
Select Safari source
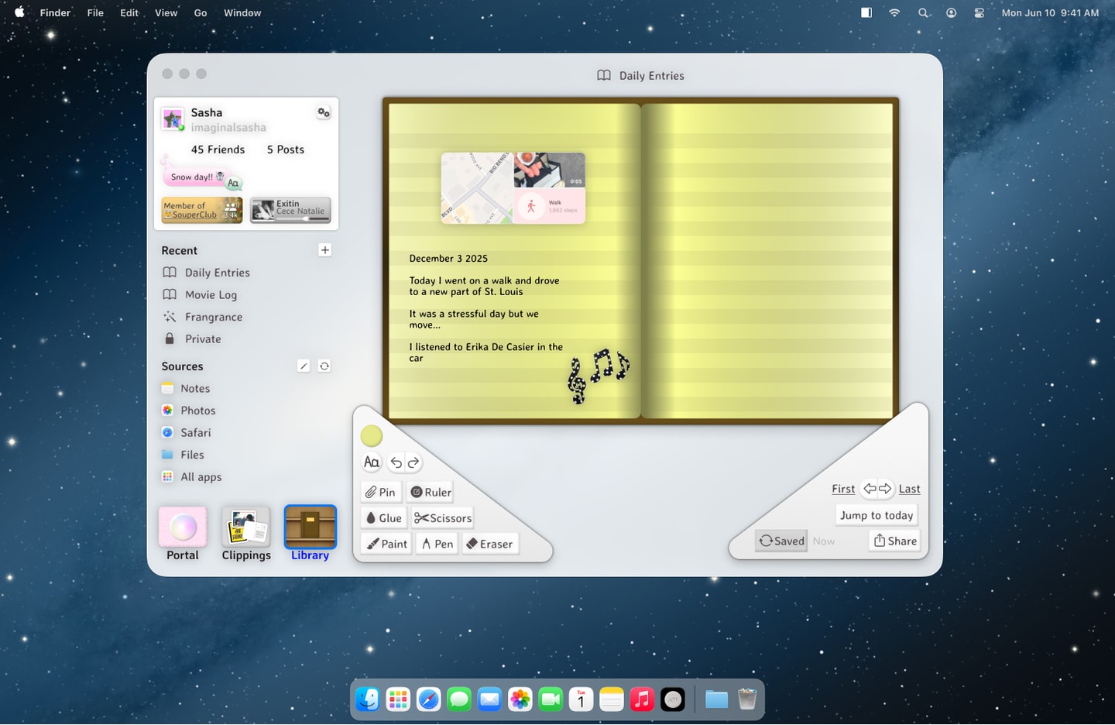186,433
